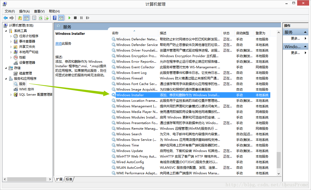Screen dimensions: 311x190
Task: Start the service with green play icon
Action: [x=69, y=18]
